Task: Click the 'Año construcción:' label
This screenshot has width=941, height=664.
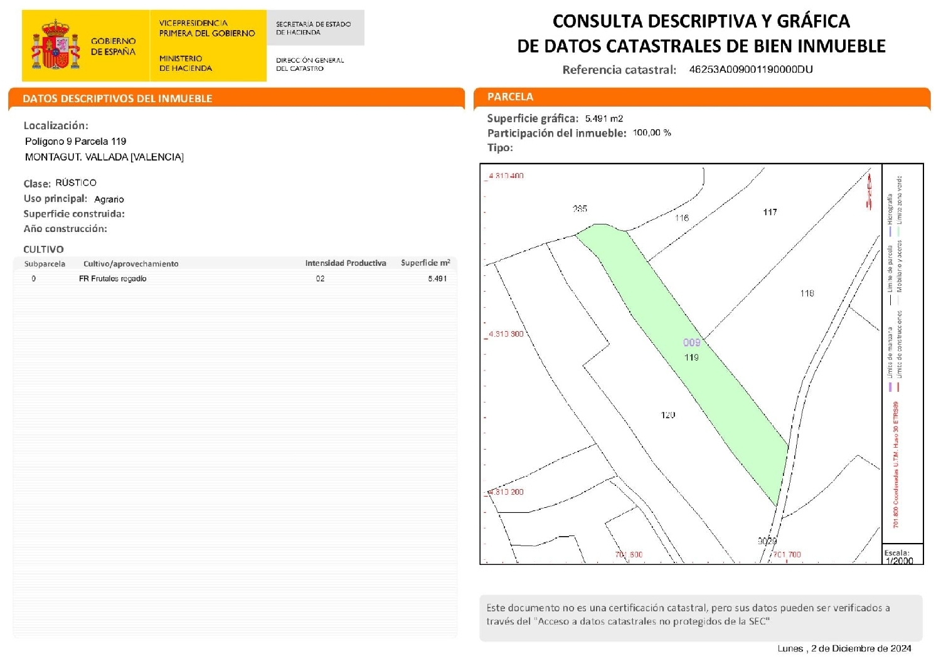Action: click(x=65, y=229)
